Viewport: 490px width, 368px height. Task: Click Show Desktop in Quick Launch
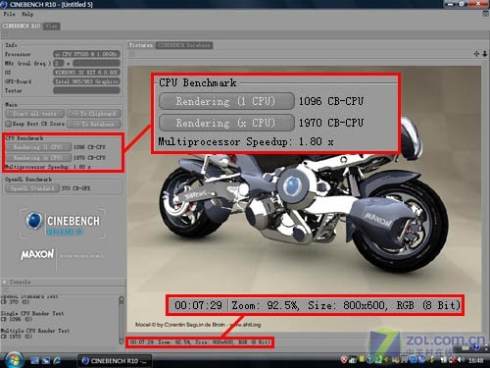[35, 361]
